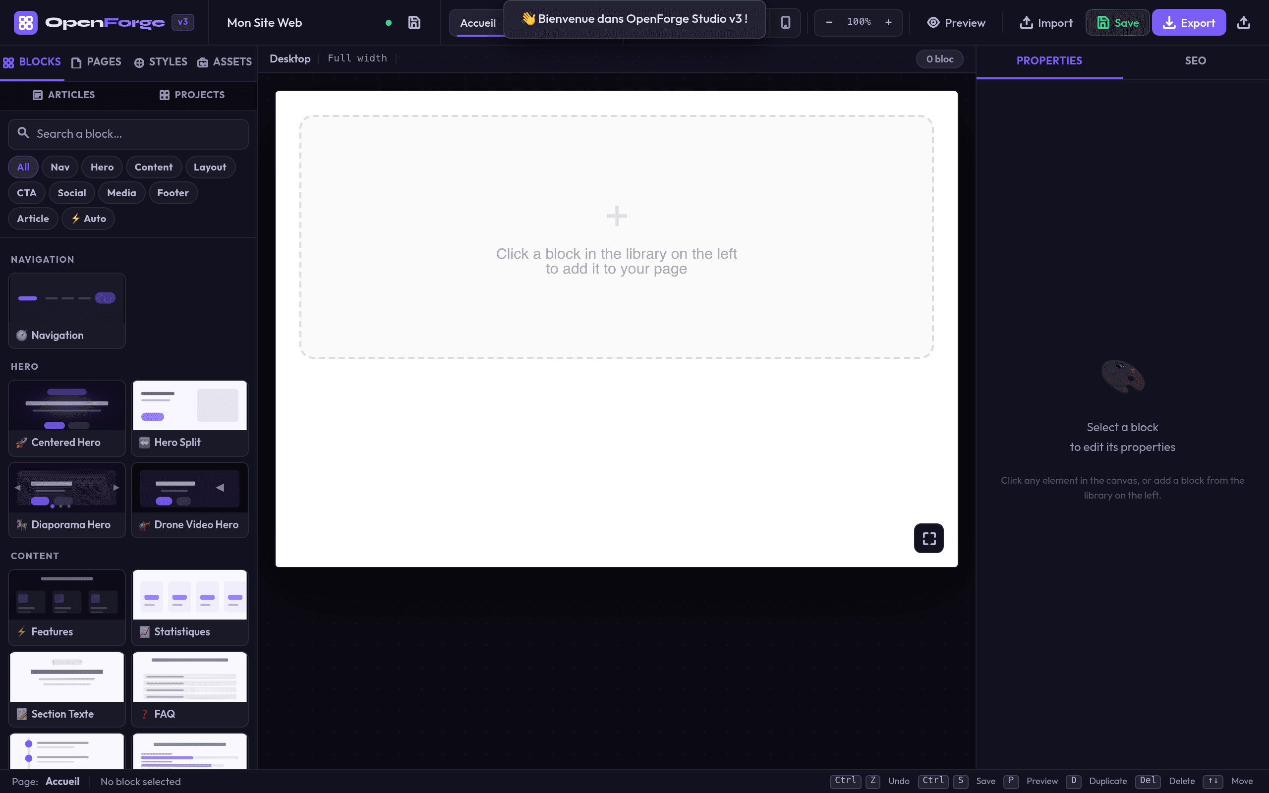Add the Diaporama Hero block
1269x793 pixels.
tap(66, 500)
